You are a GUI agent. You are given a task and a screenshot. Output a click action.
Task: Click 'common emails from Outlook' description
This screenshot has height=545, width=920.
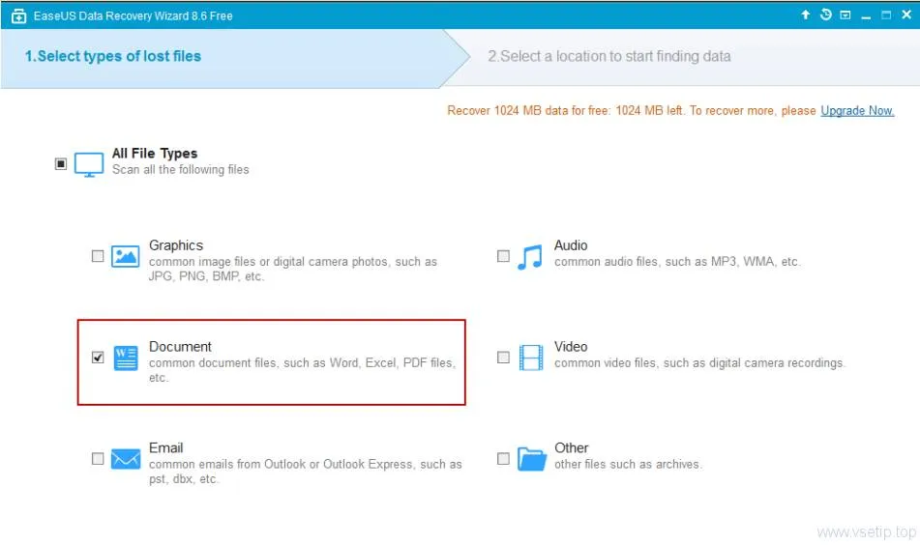coord(305,472)
